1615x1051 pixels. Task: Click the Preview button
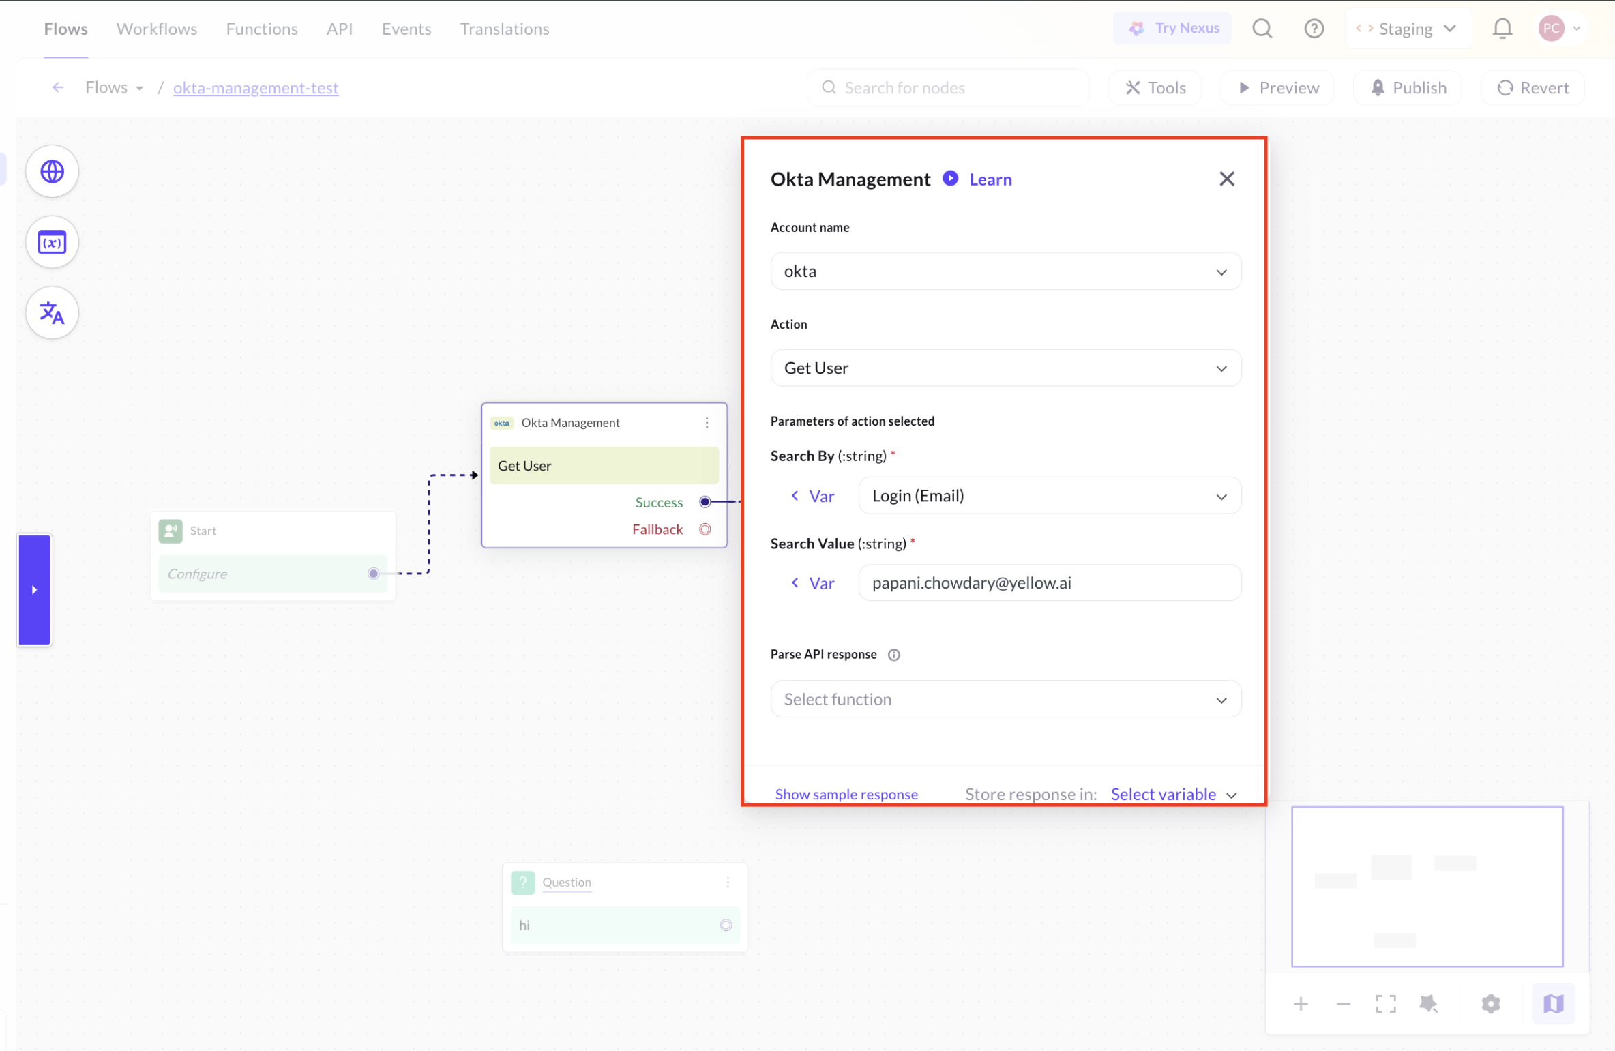coord(1277,87)
